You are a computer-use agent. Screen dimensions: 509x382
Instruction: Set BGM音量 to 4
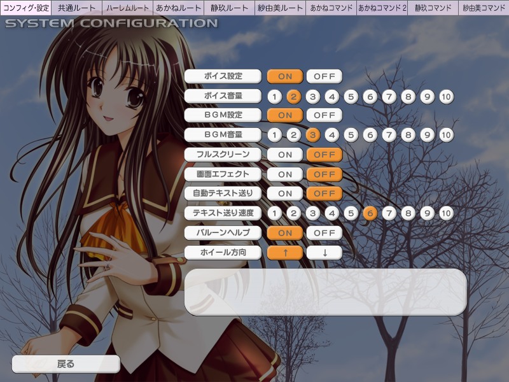[x=331, y=135]
